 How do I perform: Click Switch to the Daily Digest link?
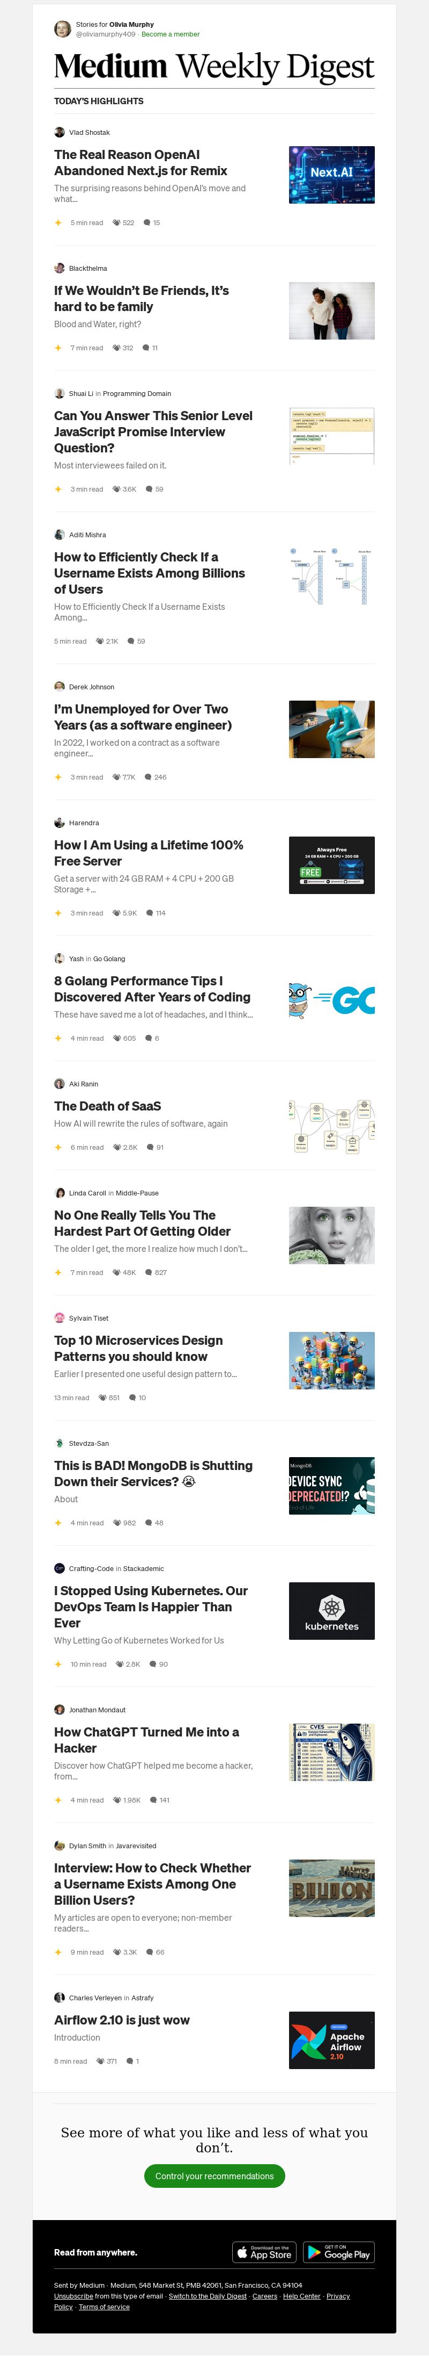click(x=207, y=2296)
